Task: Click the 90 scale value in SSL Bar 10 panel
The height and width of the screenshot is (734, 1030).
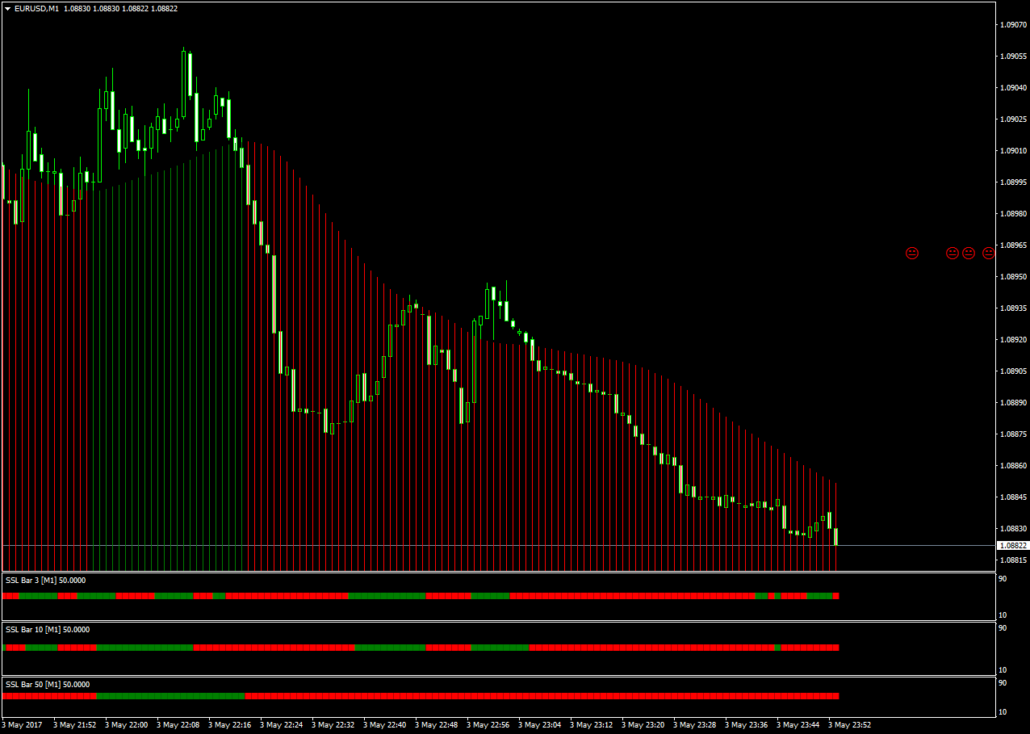Action: tap(1003, 628)
